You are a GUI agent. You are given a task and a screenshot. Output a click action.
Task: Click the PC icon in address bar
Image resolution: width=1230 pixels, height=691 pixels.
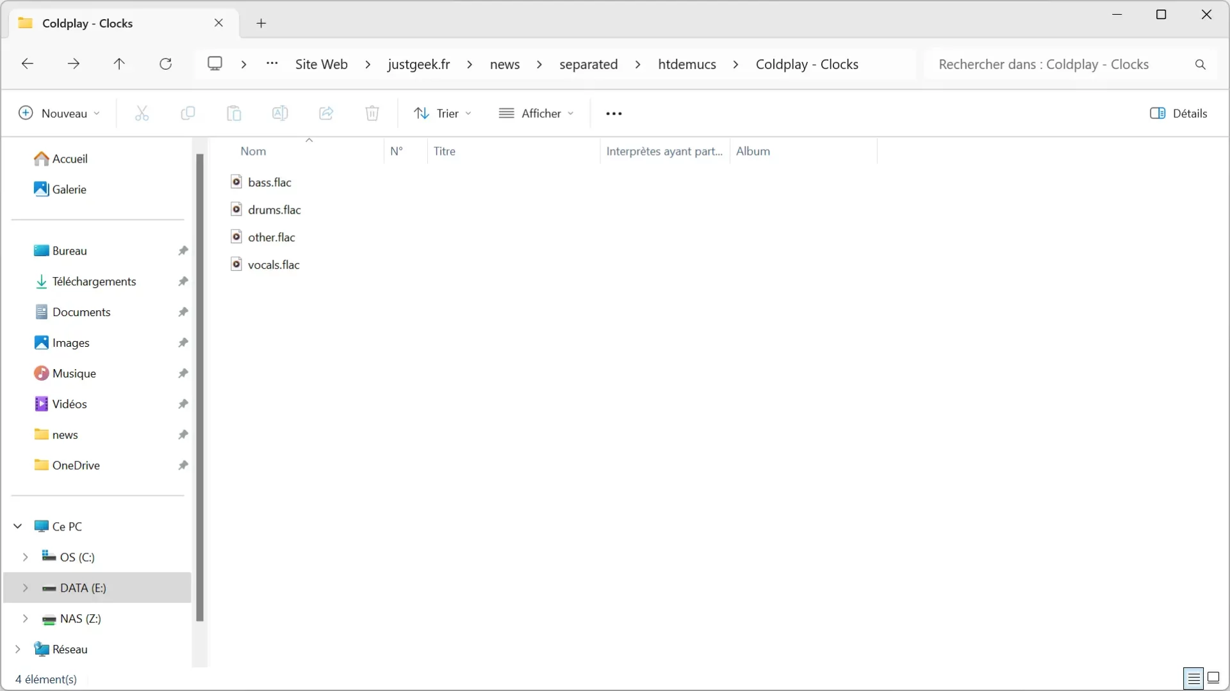215,64
